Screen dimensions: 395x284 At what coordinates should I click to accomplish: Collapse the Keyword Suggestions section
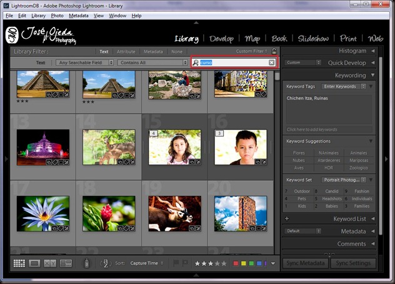[371, 141]
